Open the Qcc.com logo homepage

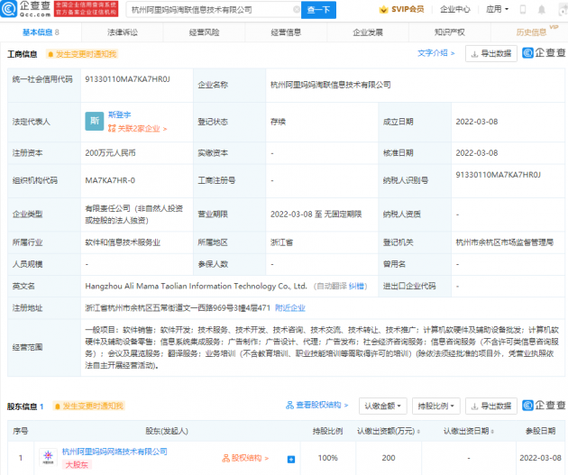pyautogui.click(x=25, y=9)
